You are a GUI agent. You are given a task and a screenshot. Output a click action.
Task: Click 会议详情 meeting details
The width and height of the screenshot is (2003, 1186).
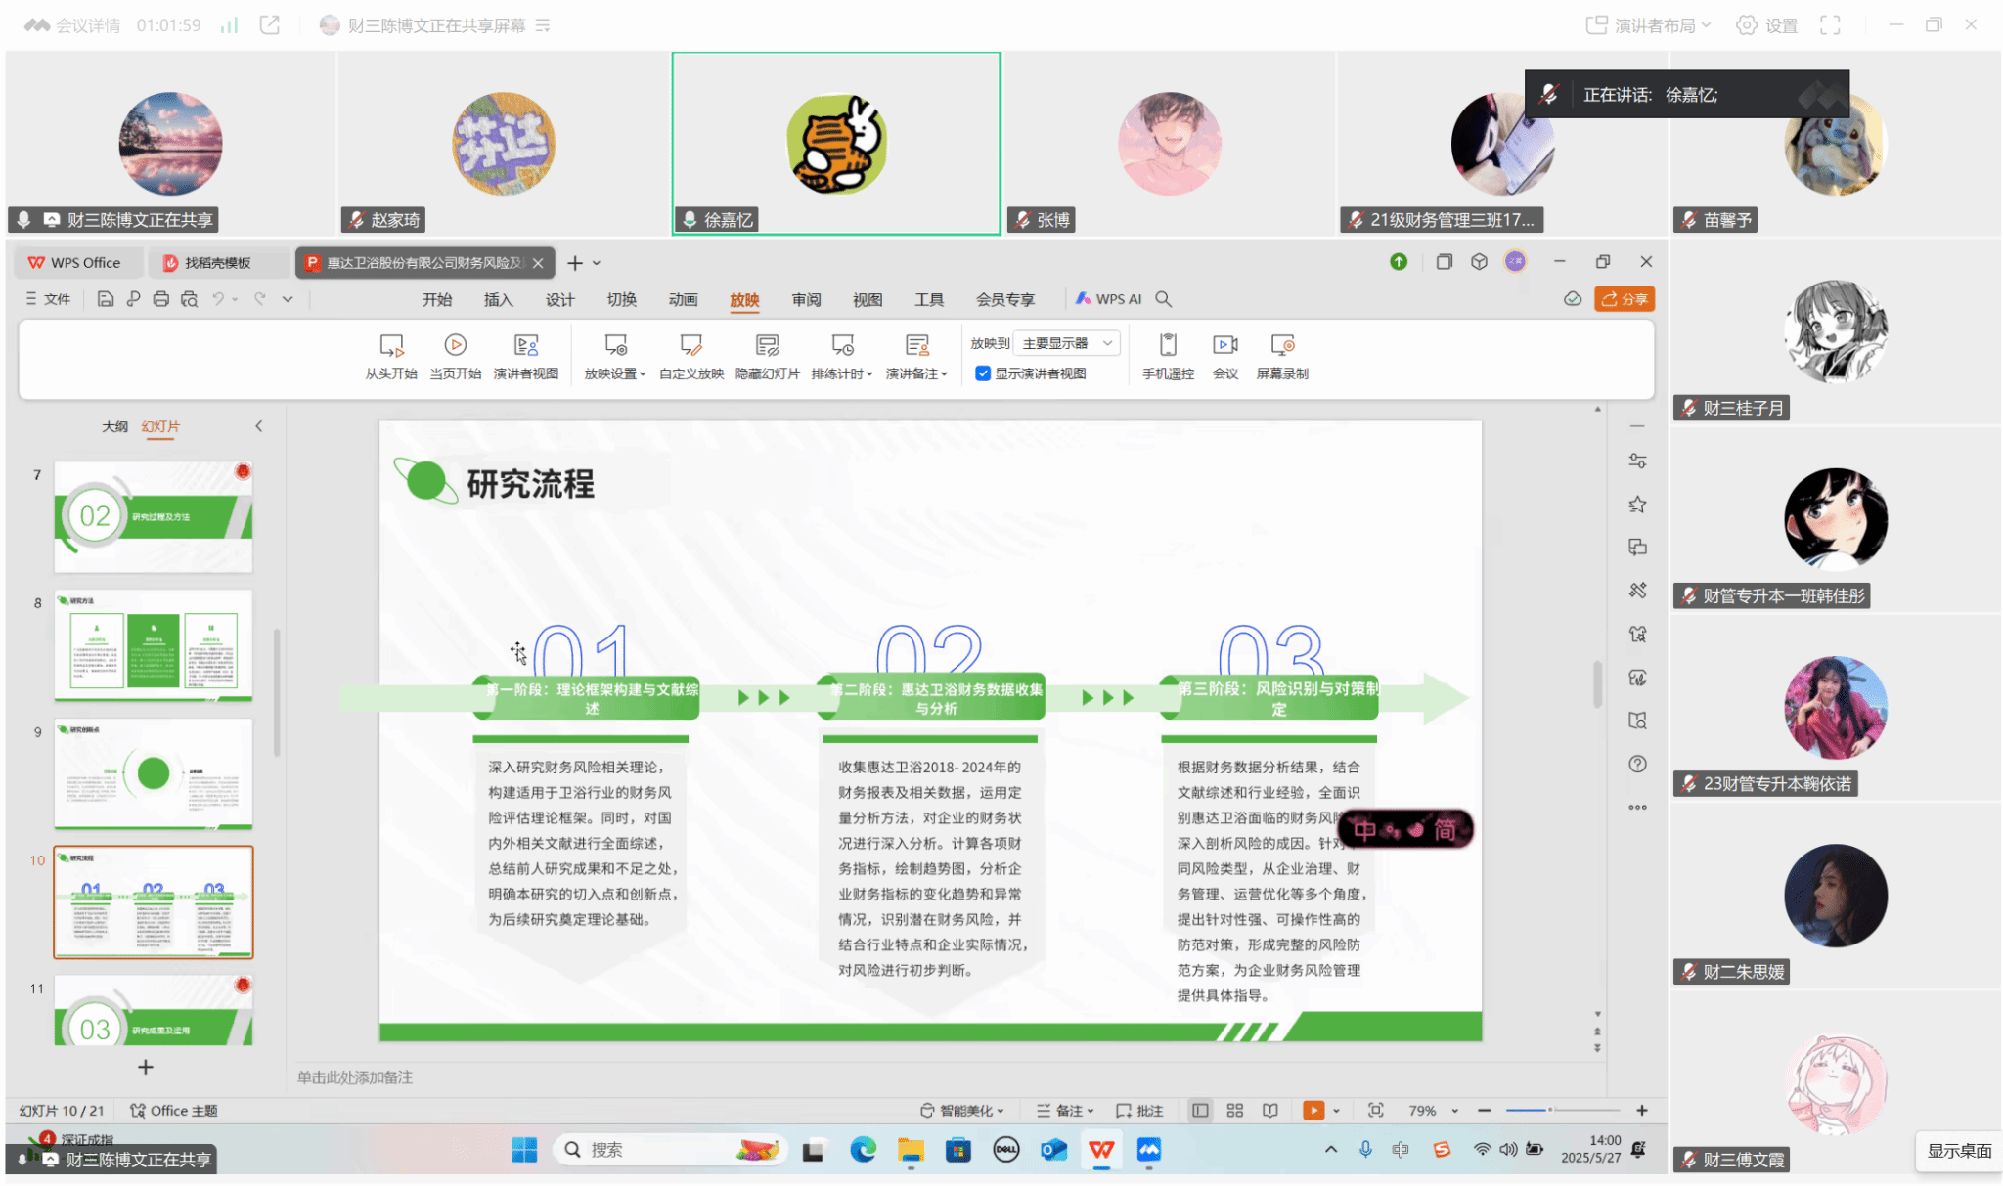pyautogui.click(x=73, y=25)
